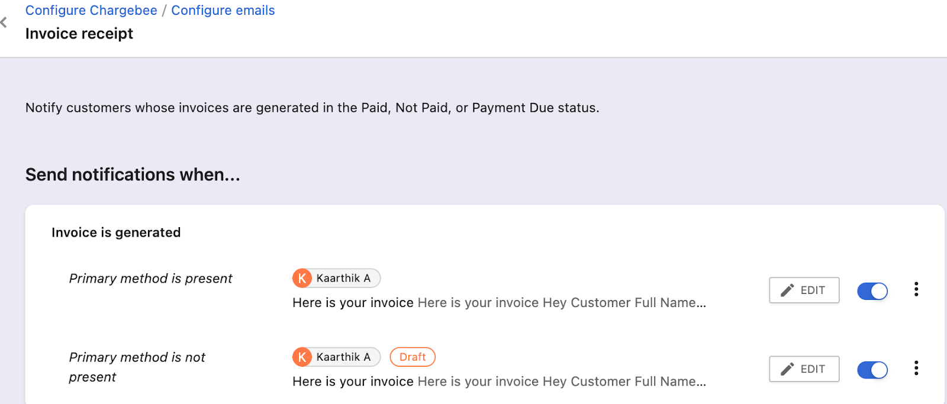
Task: Click the pencil icon in the first EDIT button
Action: click(787, 290)
